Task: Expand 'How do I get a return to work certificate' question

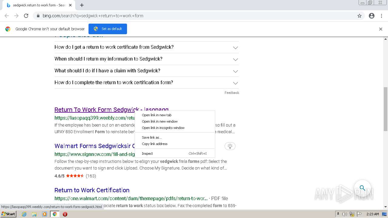Action: [147, 47]
